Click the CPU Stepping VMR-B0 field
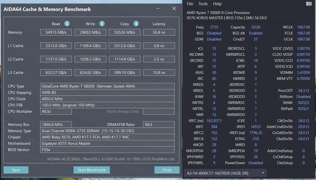 point(107,92)
